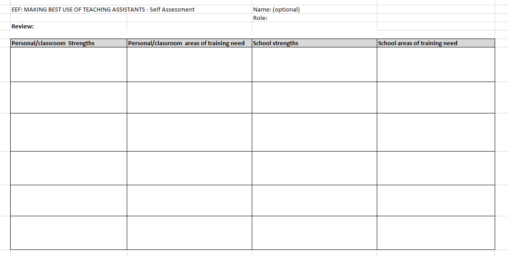This screenshot has width=508, height=257.
Task: Click first blank cell under Personal/classroom areas of training need
Action: pyautogui.click(x=189, y=65)
